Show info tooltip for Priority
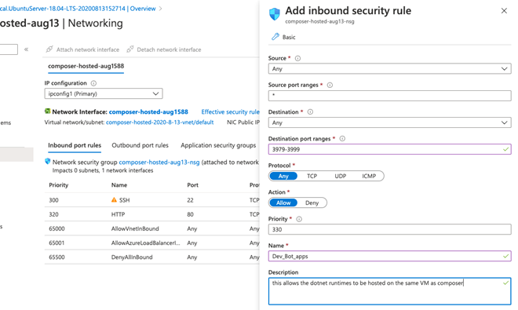 (x=299, y=219)
